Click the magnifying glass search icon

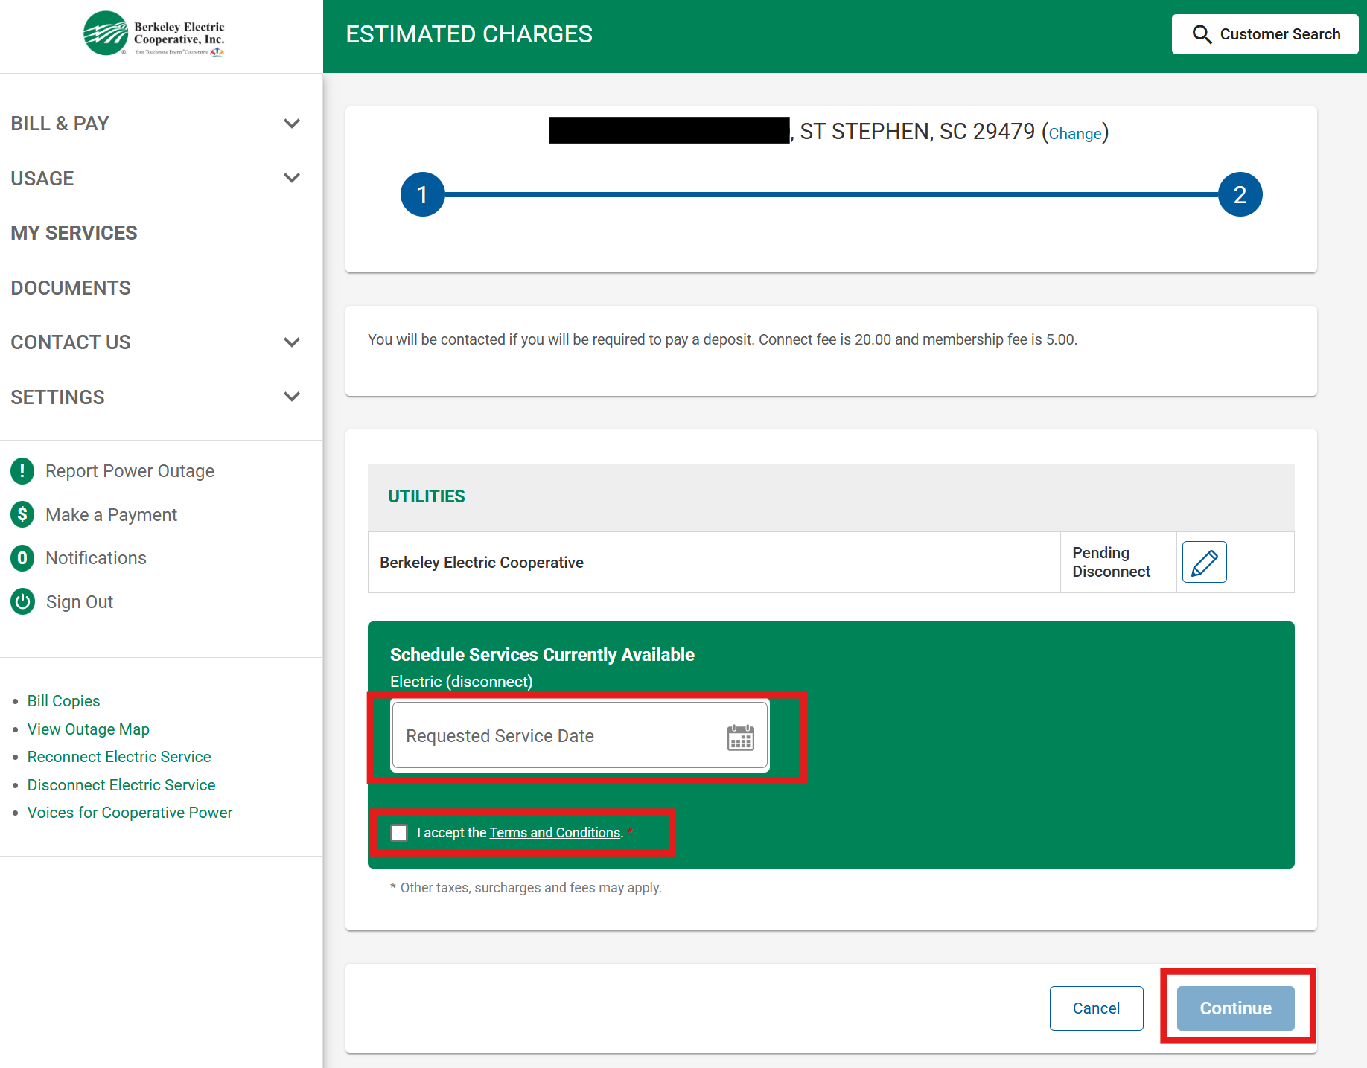1202,34
